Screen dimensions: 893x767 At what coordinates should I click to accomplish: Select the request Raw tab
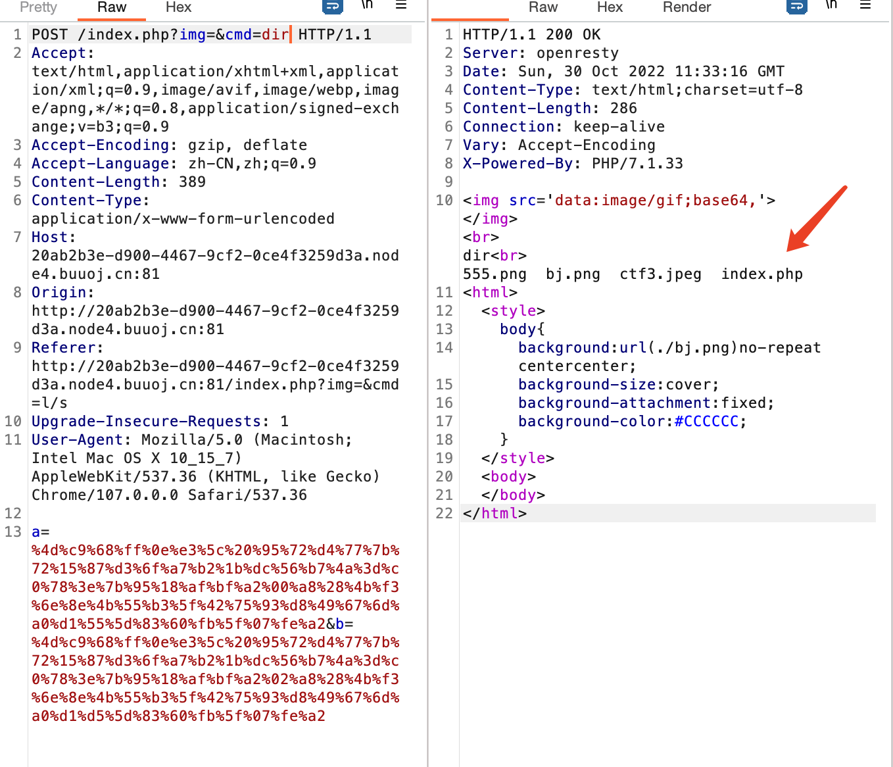112,7
